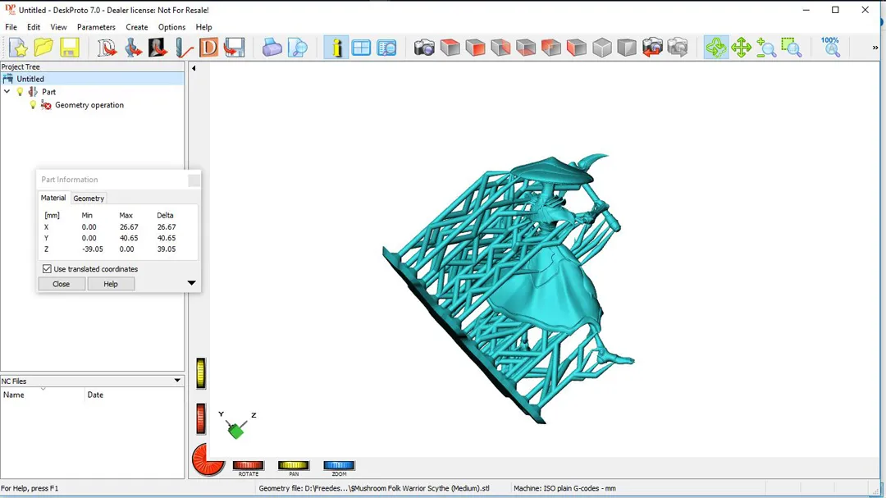Calculate toolpaths with the cutter path icon
This screenshot has width=886, height=498.
click(x=183, y=48)
